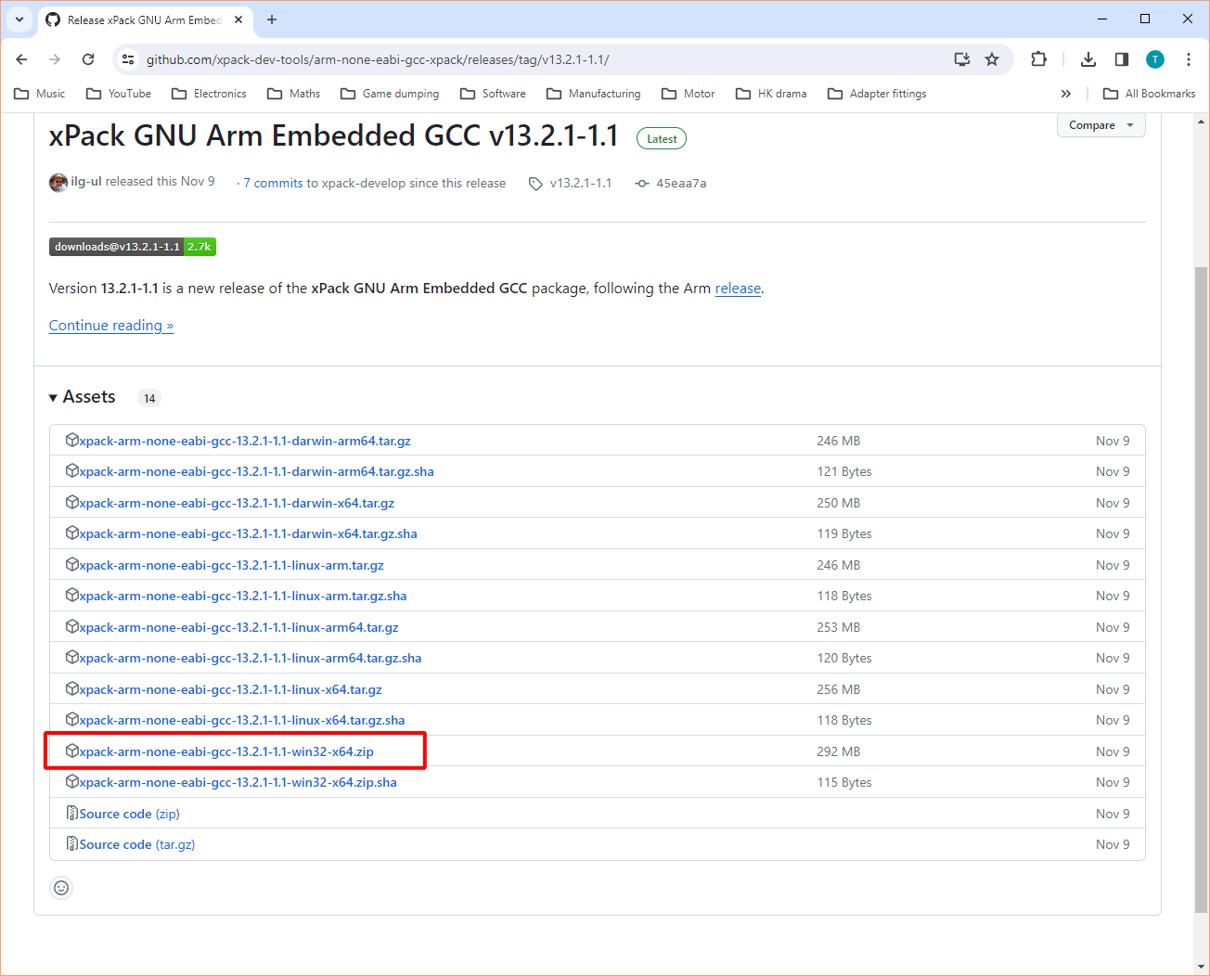Bookmark this page using the star icon
The height and width of the screenshot is (976, 1210).
point(993,58)
